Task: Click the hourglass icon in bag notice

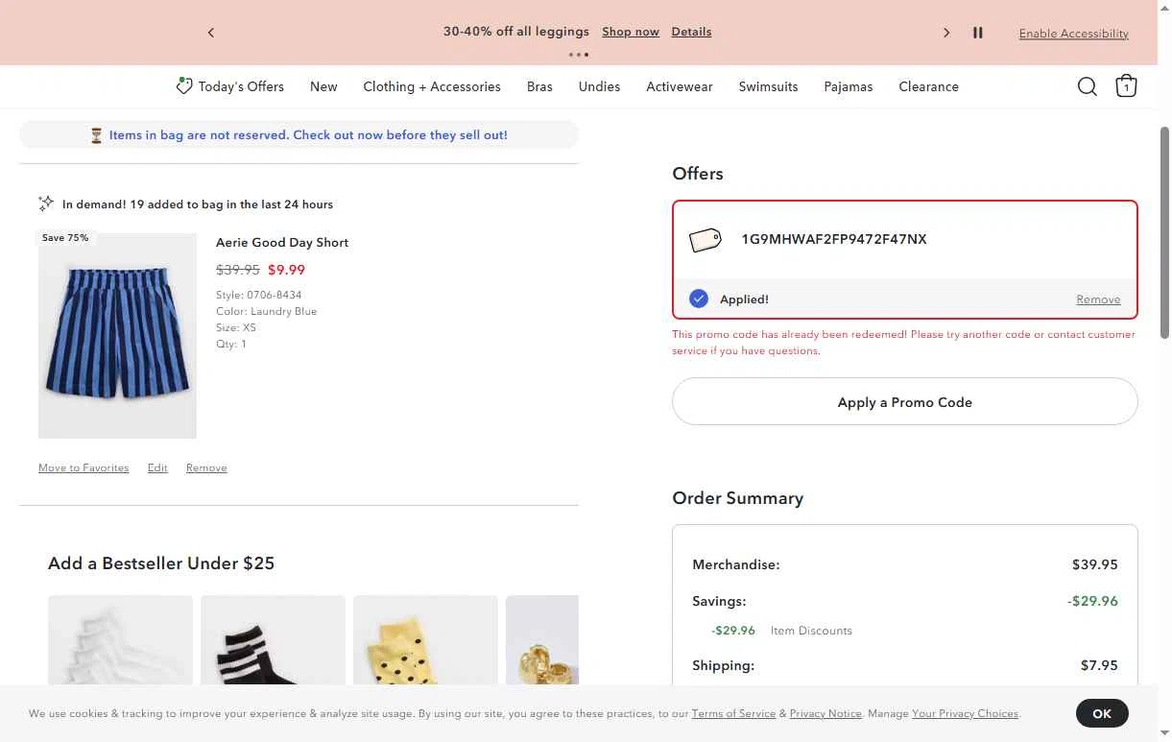Action: [96, 135]
